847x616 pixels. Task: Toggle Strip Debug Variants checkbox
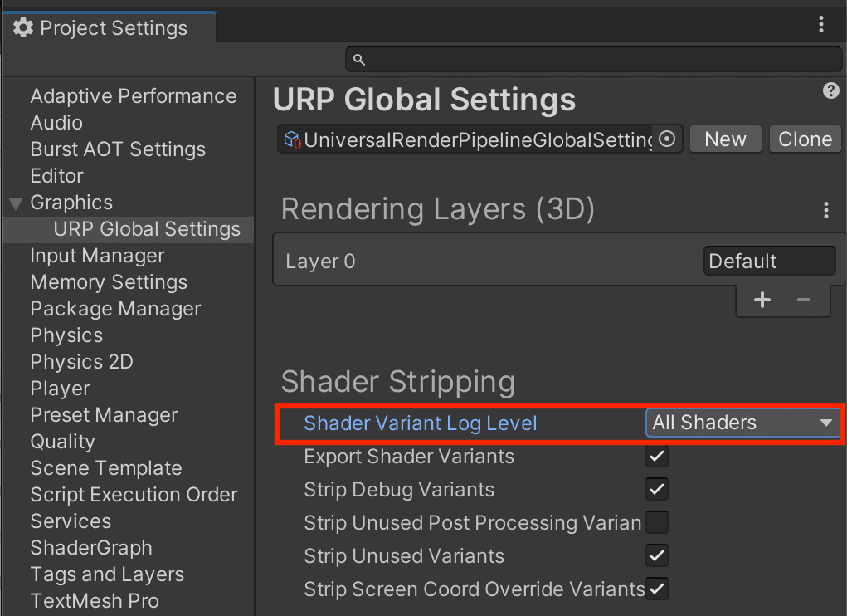(x=657, y=490)
